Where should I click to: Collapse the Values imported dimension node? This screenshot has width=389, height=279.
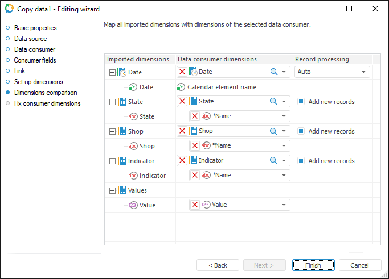click(112, 191)
